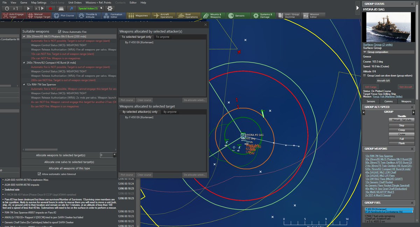The image size is (420, 227).
Task: Select 'By selected attacker(s) only' tab
Action: pos(140,112)
